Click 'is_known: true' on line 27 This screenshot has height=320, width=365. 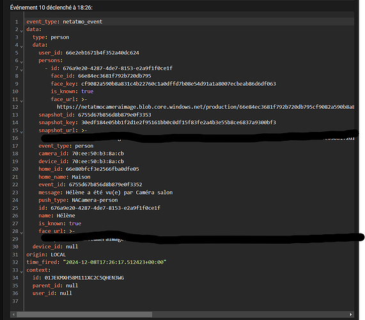pyautogui.click(x=60, y=223)
